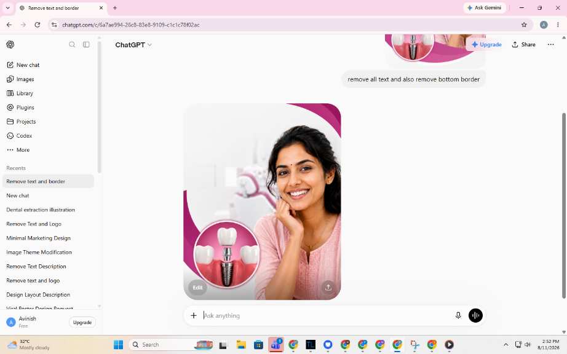
Task: Collapse sidebar using the panel toggle icon
Action: point(86,44)
